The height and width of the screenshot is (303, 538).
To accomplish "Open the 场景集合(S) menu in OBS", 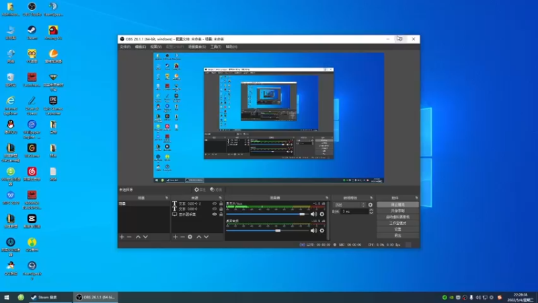I will tap(197, 46).
